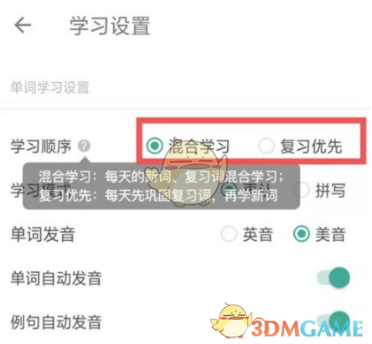Viewport: 372px width, 344px height.
Task: Open the 学习顺序 help question mark
Action: click(84, 146)
